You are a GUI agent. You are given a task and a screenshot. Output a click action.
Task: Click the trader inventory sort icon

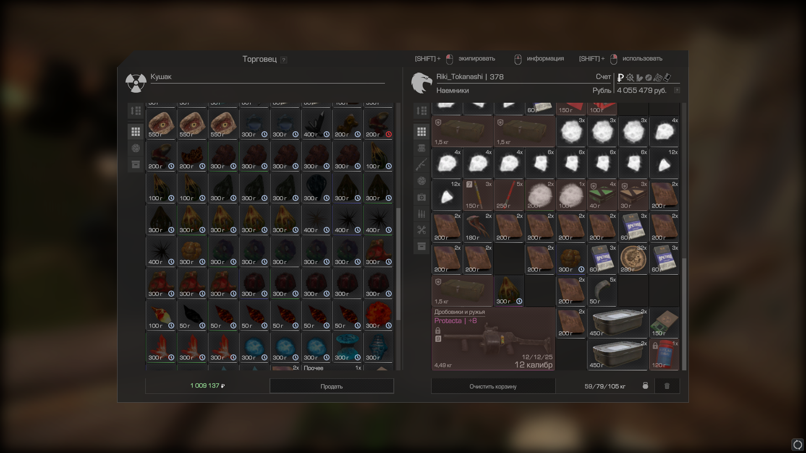click(x=136, y=111)
